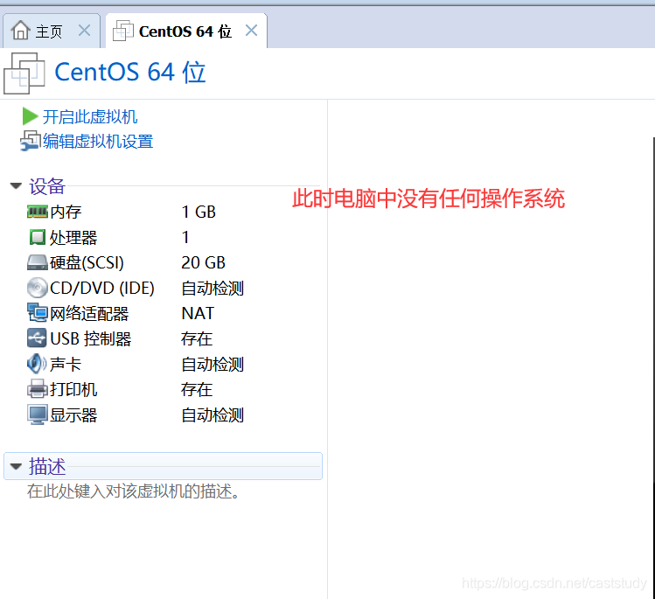Click the 1 GB memory value
Screen dimensions: 655x599
(x=199, y=212)
